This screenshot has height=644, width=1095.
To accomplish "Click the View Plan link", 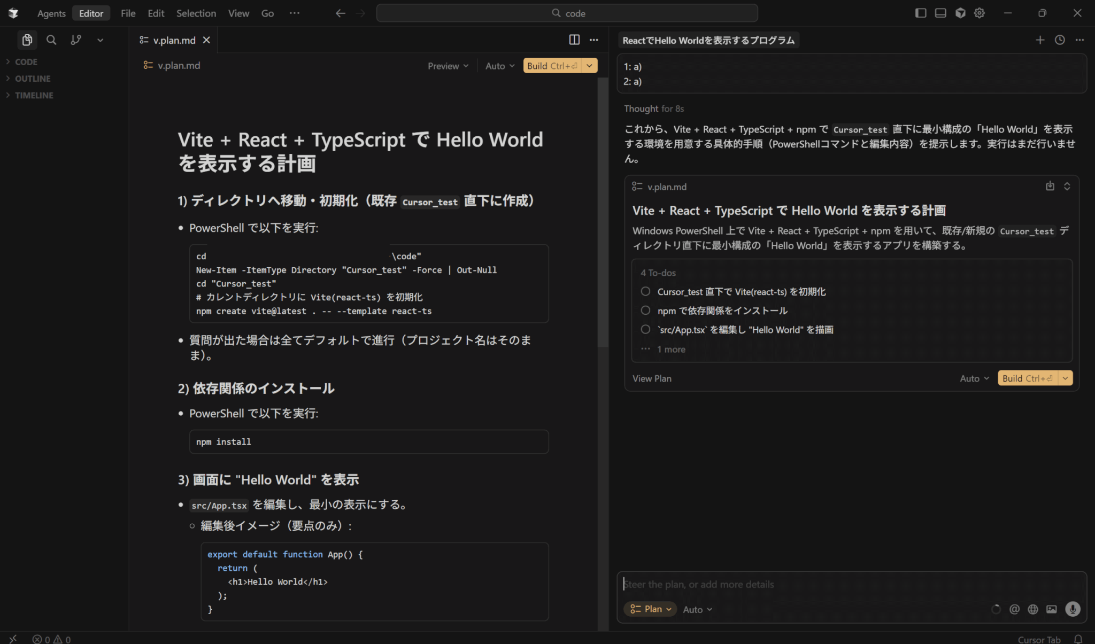I will (x=652, y=378).
